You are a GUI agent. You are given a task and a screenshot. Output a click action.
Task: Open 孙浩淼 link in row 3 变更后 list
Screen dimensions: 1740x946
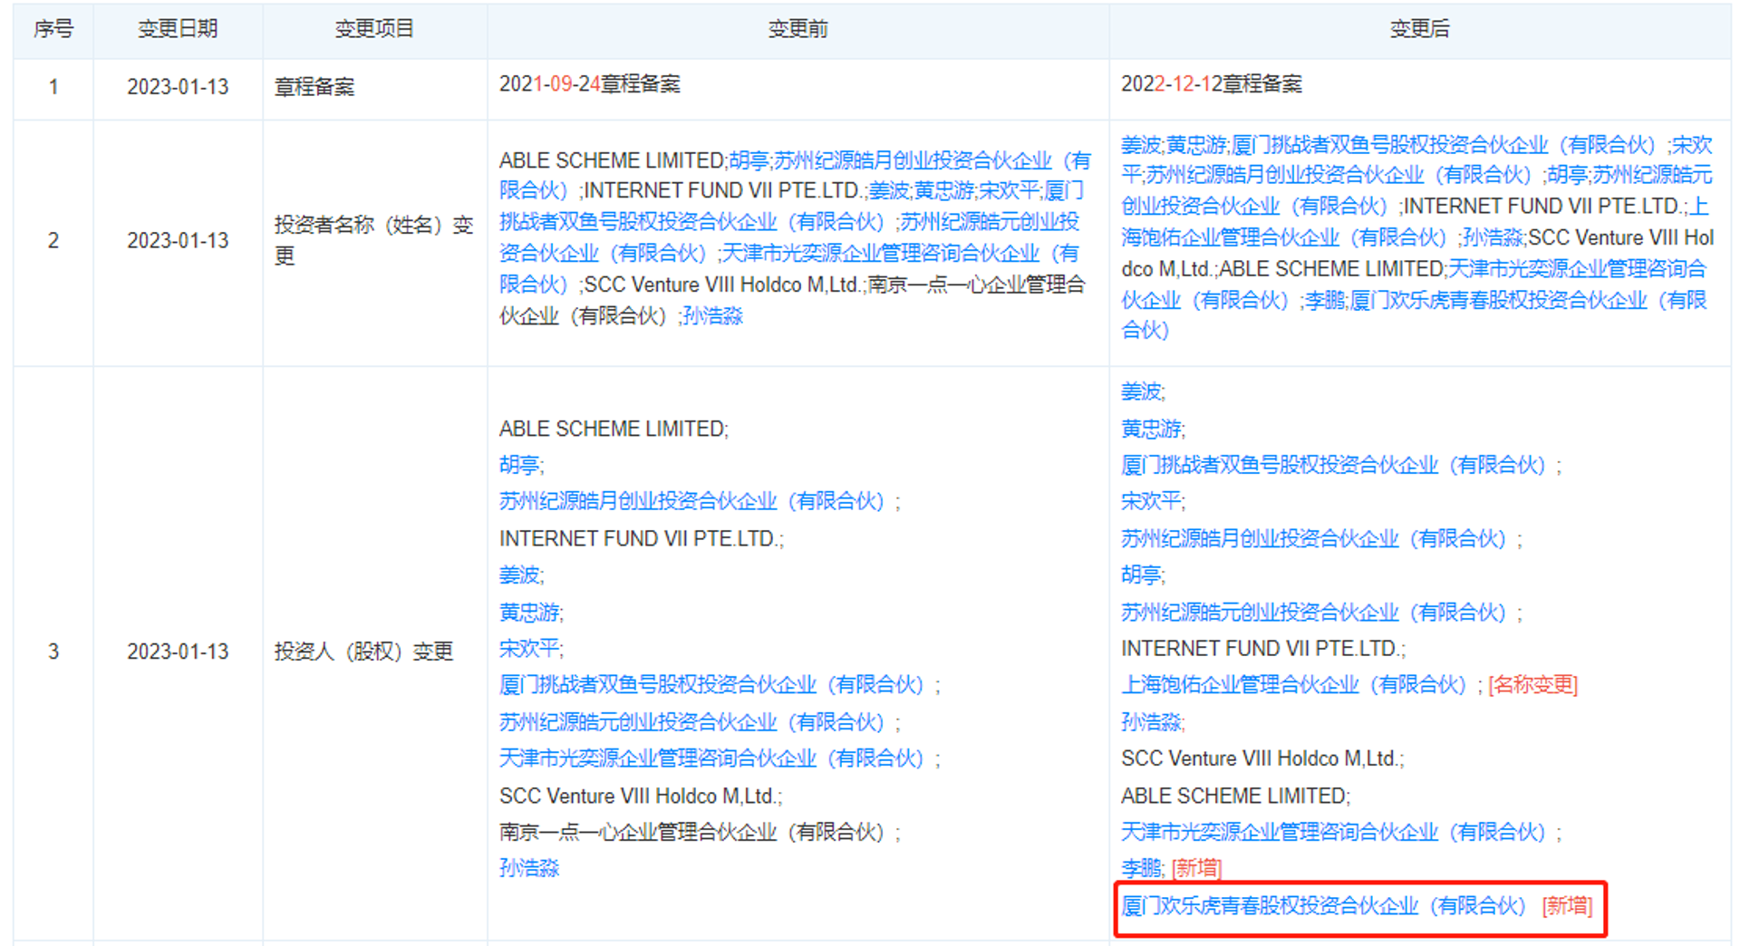(1151, 722)
